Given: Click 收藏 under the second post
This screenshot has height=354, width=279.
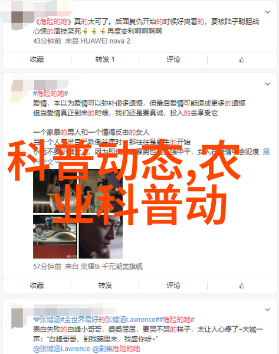Looking at the screenshot, I should tap(37, 286).
